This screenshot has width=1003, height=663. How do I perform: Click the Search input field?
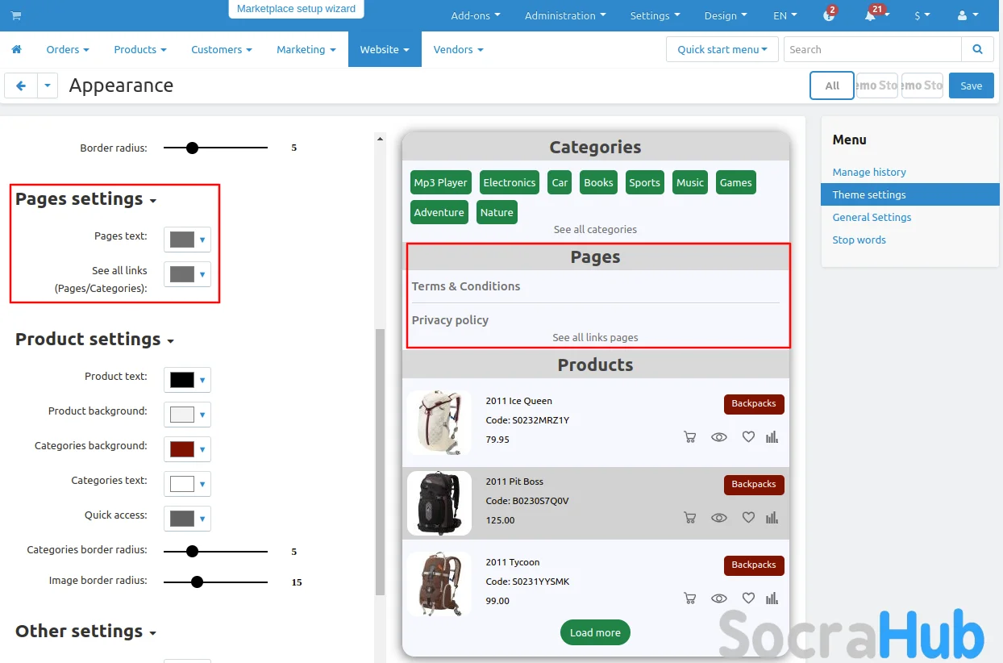tap(872, 50)
